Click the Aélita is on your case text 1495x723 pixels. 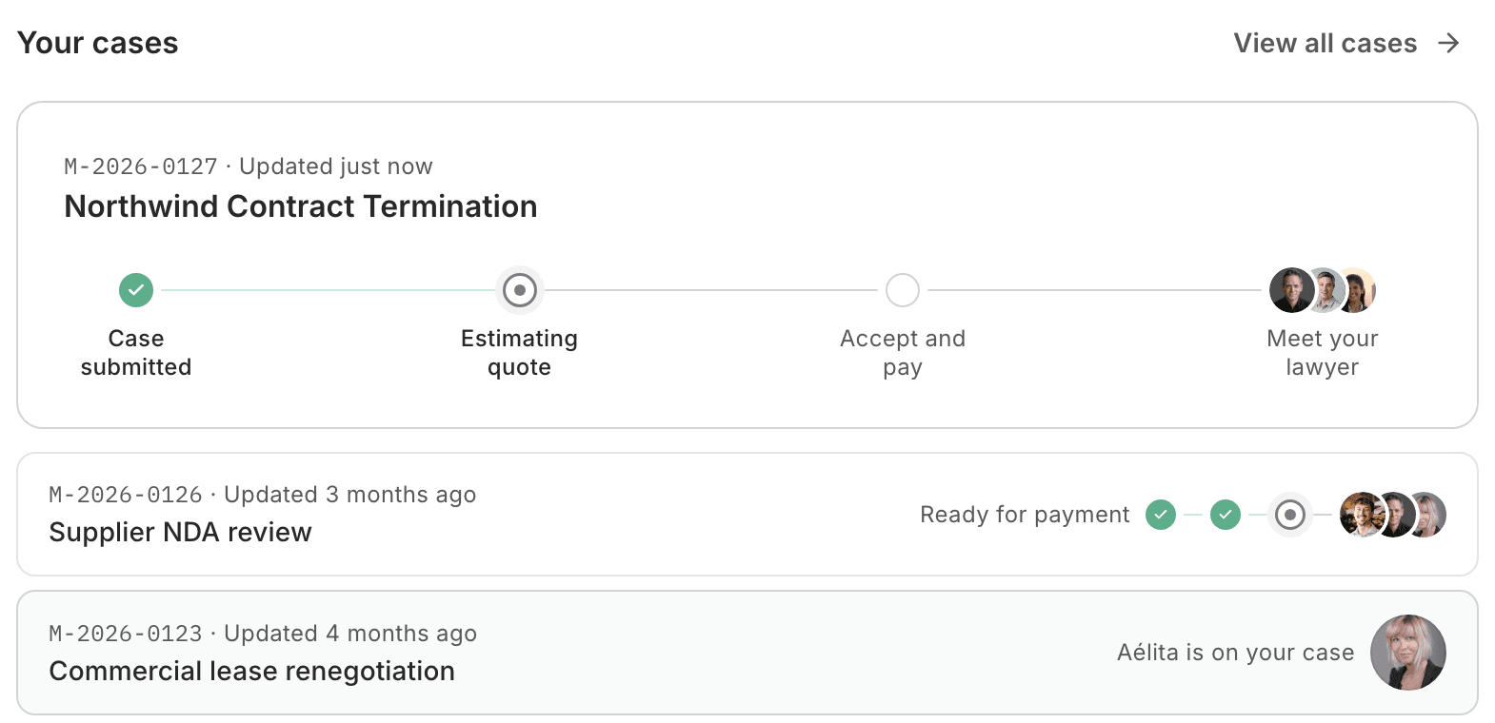[x=1235, y=653]
